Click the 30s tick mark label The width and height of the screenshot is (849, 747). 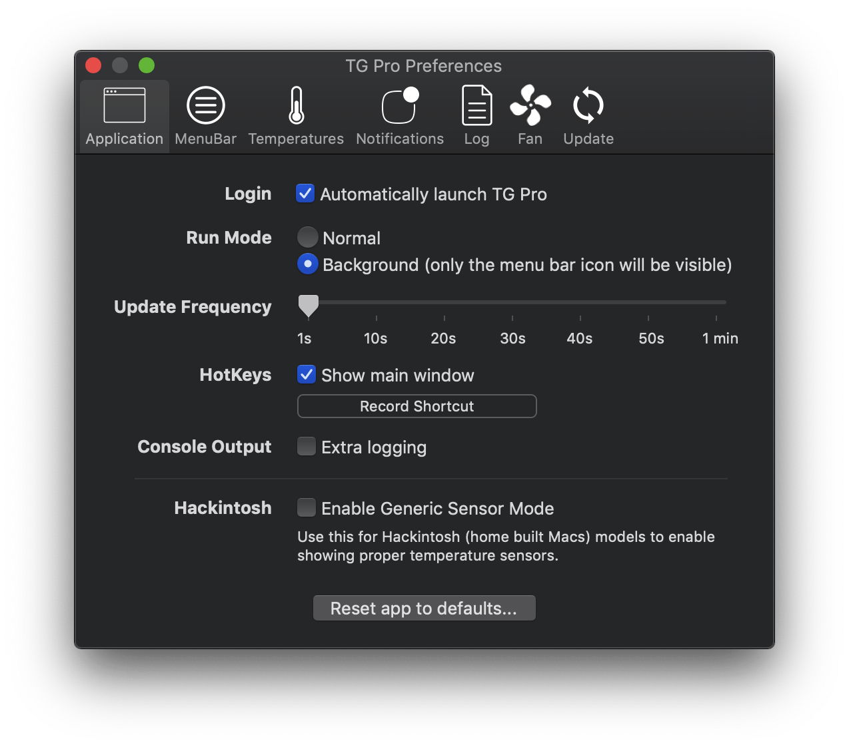point(512,338)
